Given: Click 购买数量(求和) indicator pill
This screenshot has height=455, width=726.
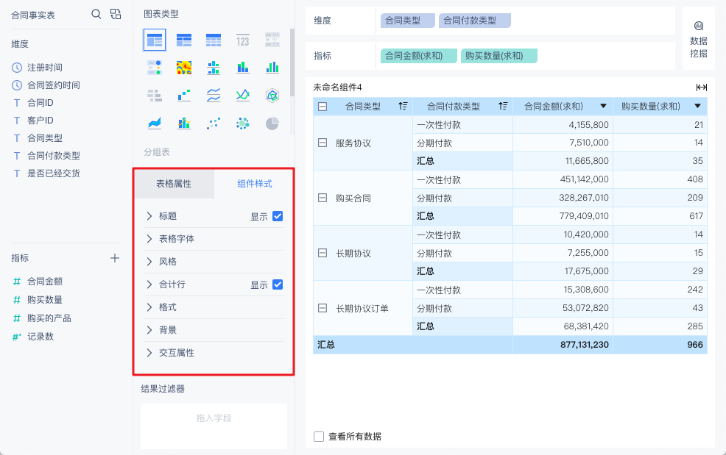Looking at the screenshot, I should [x=498, y=56].
